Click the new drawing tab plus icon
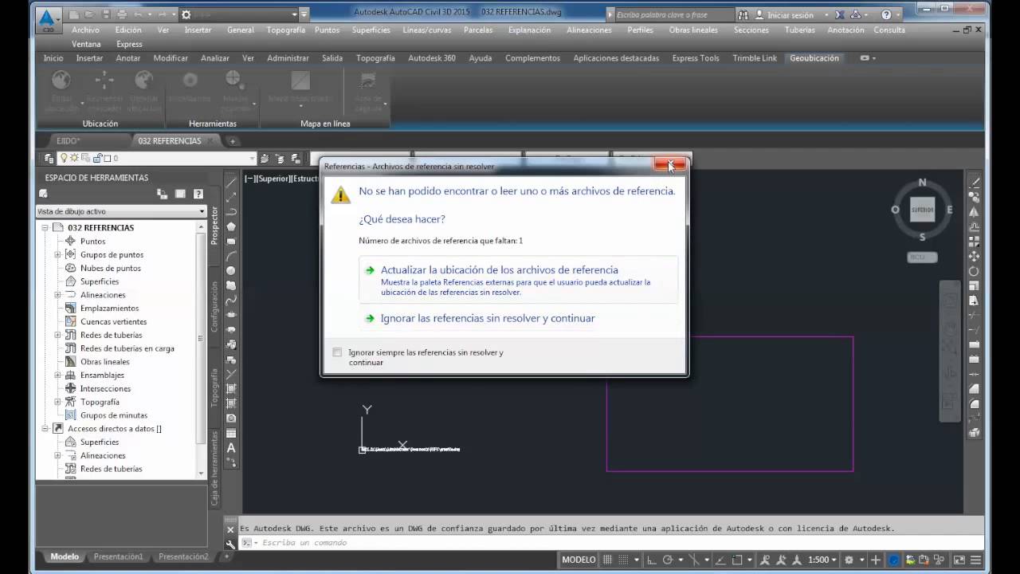Screen dimensions: 1020x574 [233, 141]
